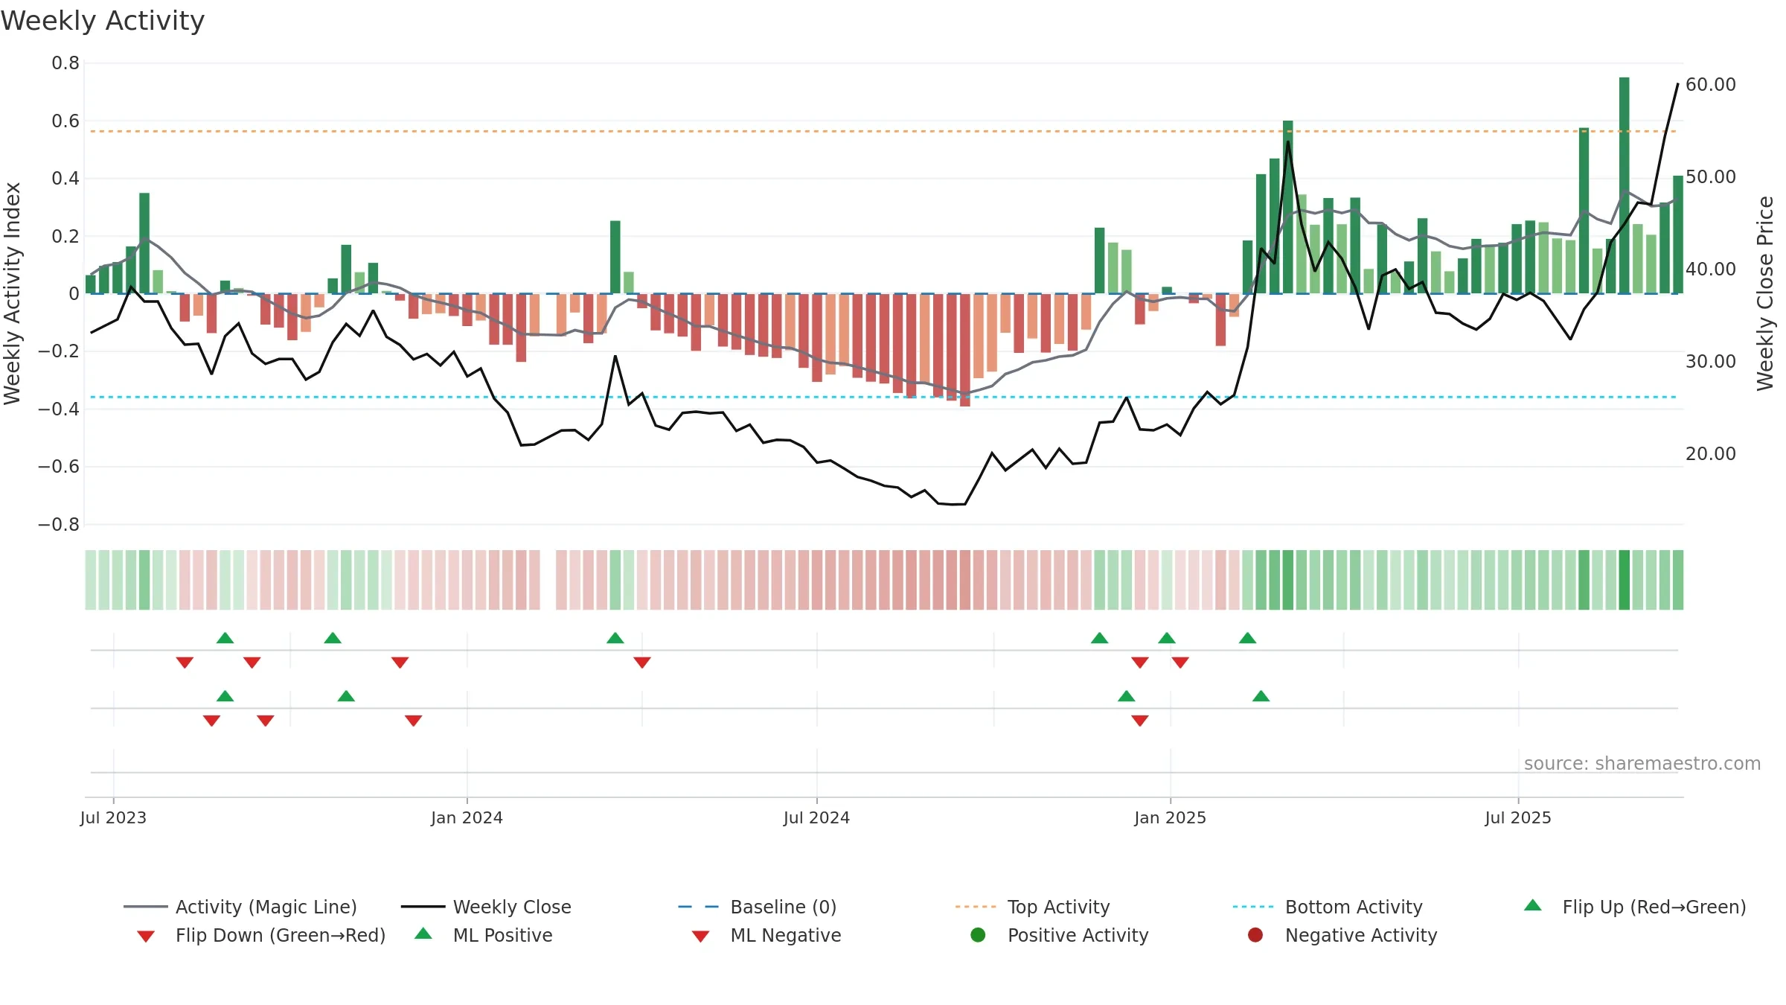The width and height of the screenshot is (1786, 1005).
Task: Click the red ML Negative triangle legend icon
Action: pos(700,937)
